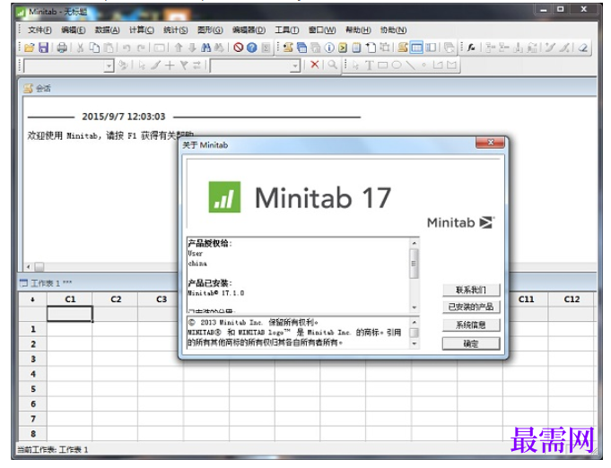Click the Cut scissors icon
Image resolution: width=611 pixels, height=468 pixels.
tap(80, 48)
